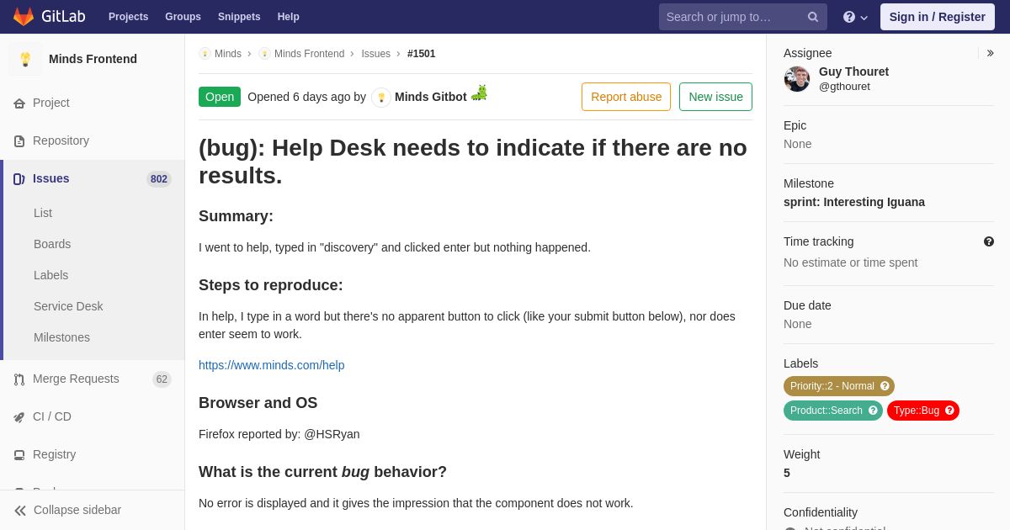Open Minds Frontend breadcrumb link

(x=309, y=54)
